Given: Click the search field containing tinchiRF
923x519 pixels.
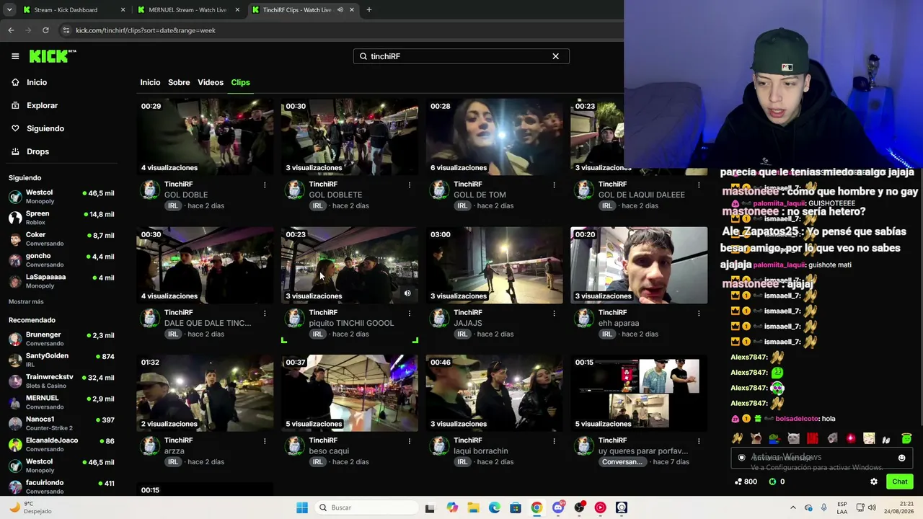Looking at the screenshot, I should point(461,56).
